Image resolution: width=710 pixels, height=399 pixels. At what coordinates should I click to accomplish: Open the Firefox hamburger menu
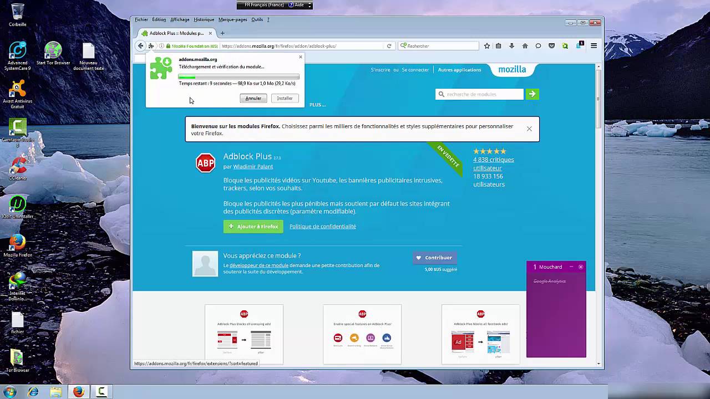pos(594,46)
